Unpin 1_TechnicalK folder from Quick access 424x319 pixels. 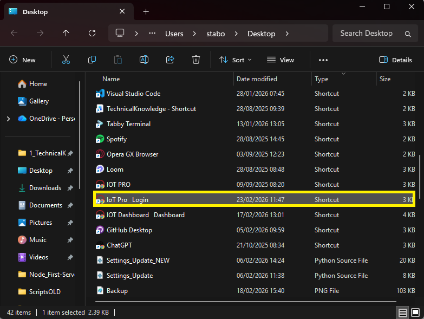(x=70, y=153)
